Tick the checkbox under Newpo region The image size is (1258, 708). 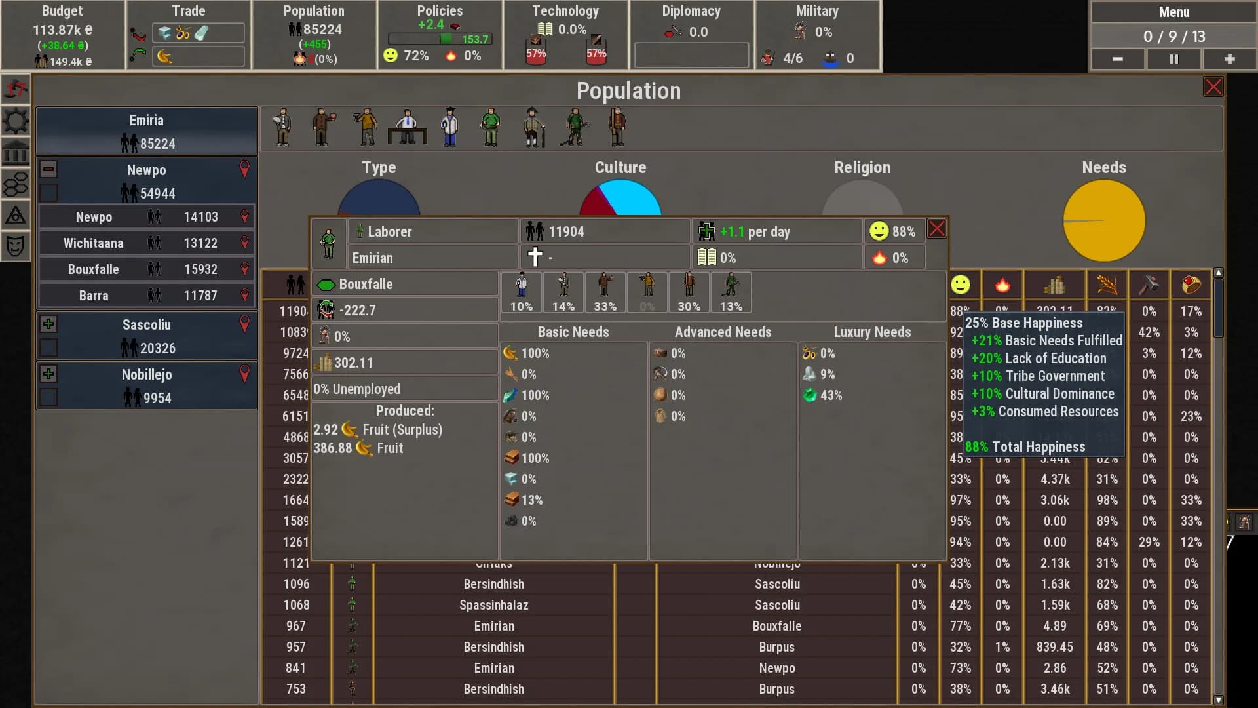tap(48, 193)
